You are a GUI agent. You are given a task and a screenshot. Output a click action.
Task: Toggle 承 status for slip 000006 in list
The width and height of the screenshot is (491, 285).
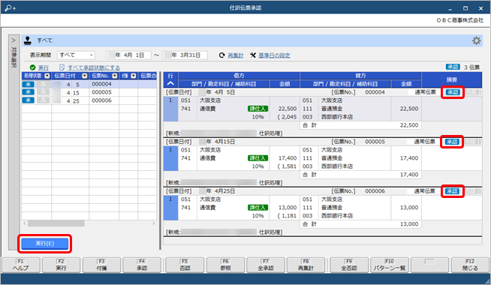29,100
